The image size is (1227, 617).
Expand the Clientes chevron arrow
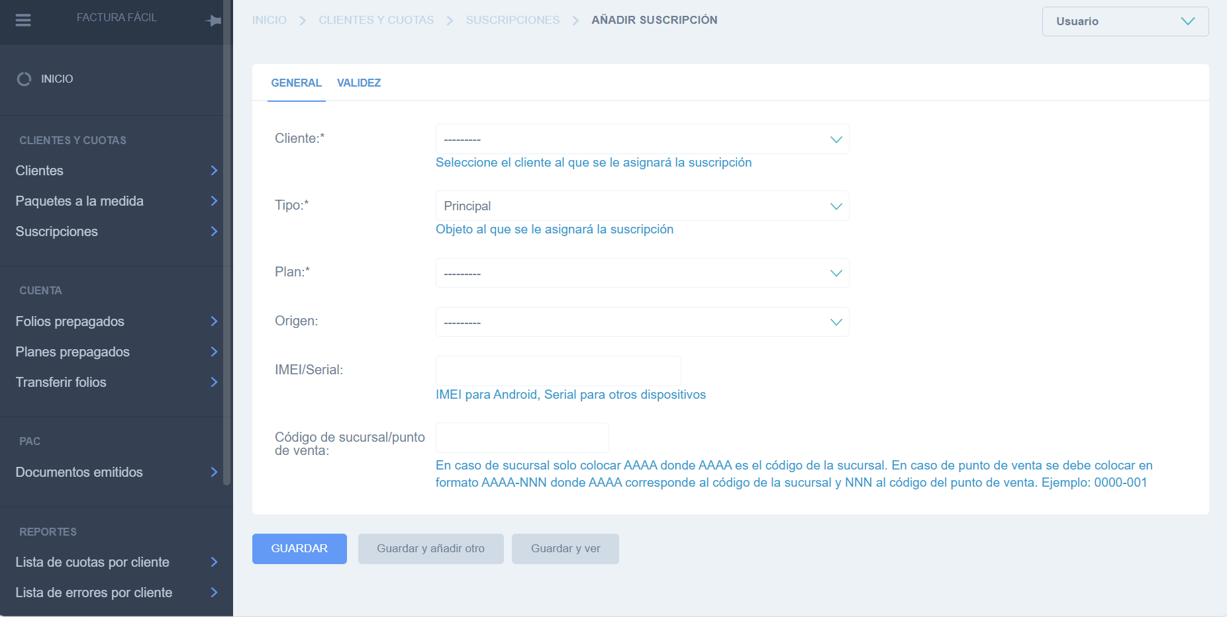pos(214,171)
